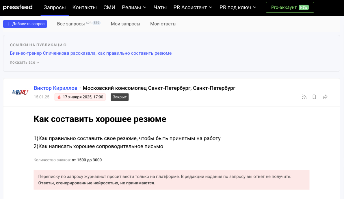Viewport: 344px width, 200px height.
Task: Share the request using the arrow icon
Action: (x=325, y=97)
